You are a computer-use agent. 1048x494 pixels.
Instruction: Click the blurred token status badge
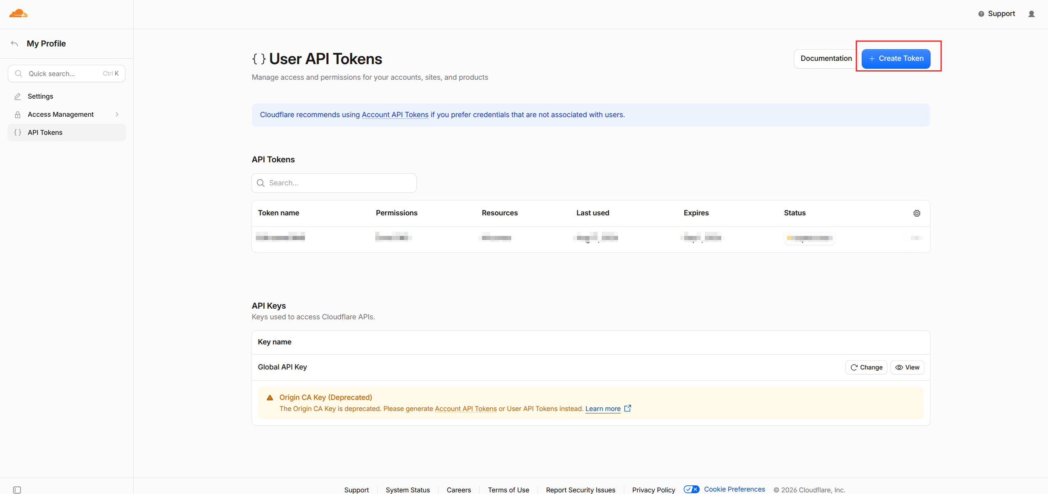coord(810,238)
